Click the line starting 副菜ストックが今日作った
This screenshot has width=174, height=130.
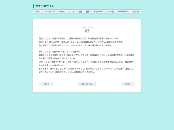click(x=86, y=57)
